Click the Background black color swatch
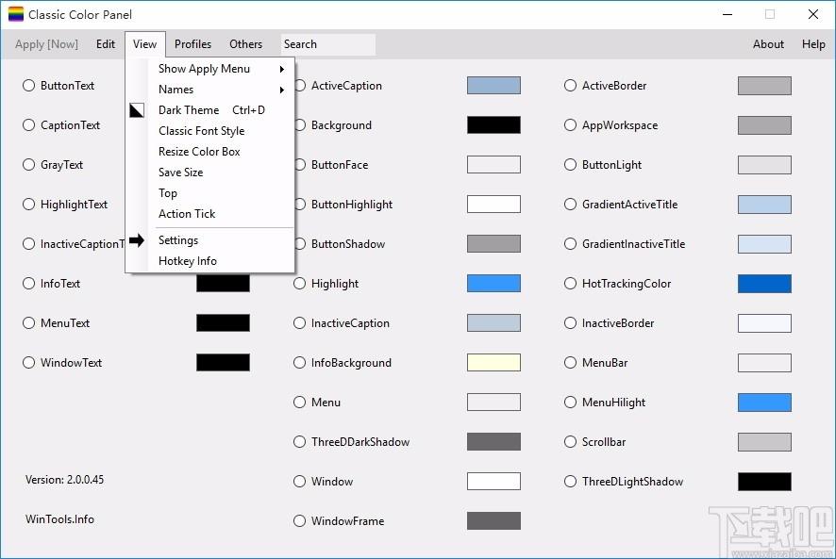 (x=493, y=124)
